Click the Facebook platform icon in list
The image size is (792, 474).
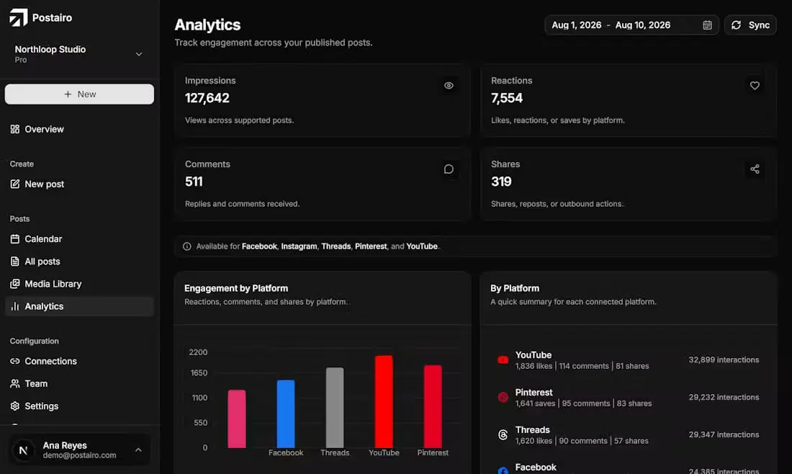click(x=503, y=470)
